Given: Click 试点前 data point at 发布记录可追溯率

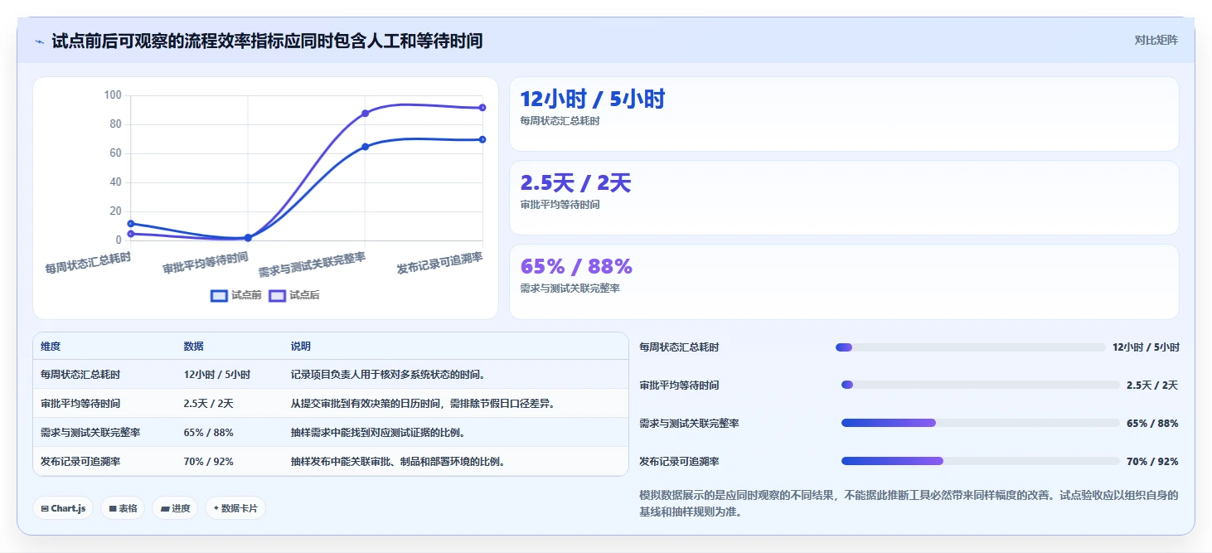Looking at the screenshot, I should pos(482,139).
